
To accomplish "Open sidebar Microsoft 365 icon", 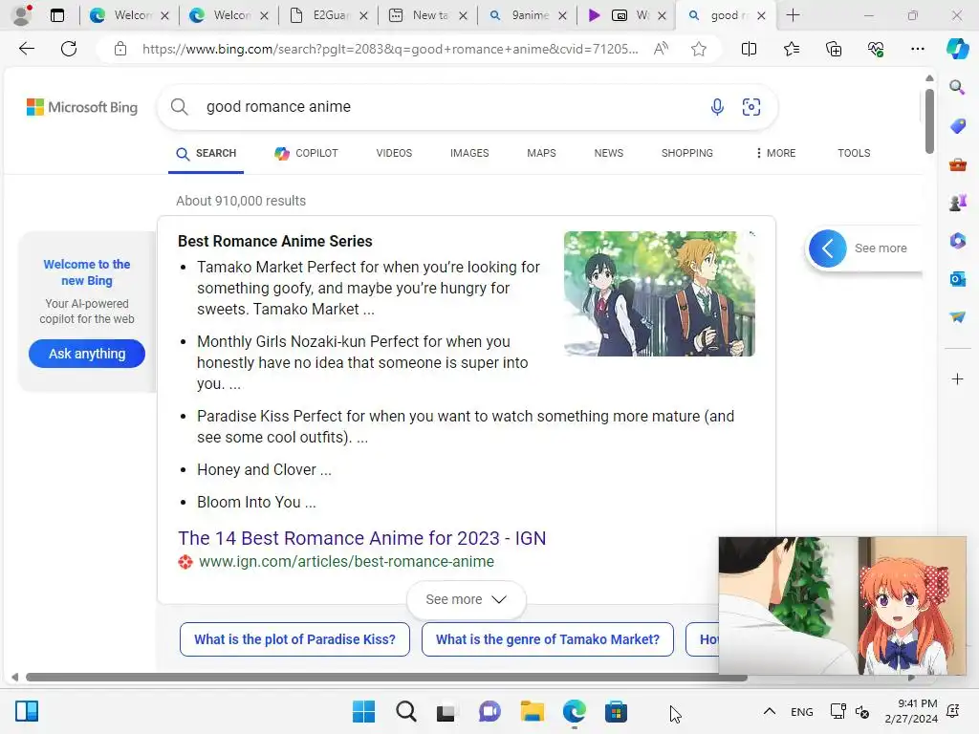I will [x=957, y=241].
